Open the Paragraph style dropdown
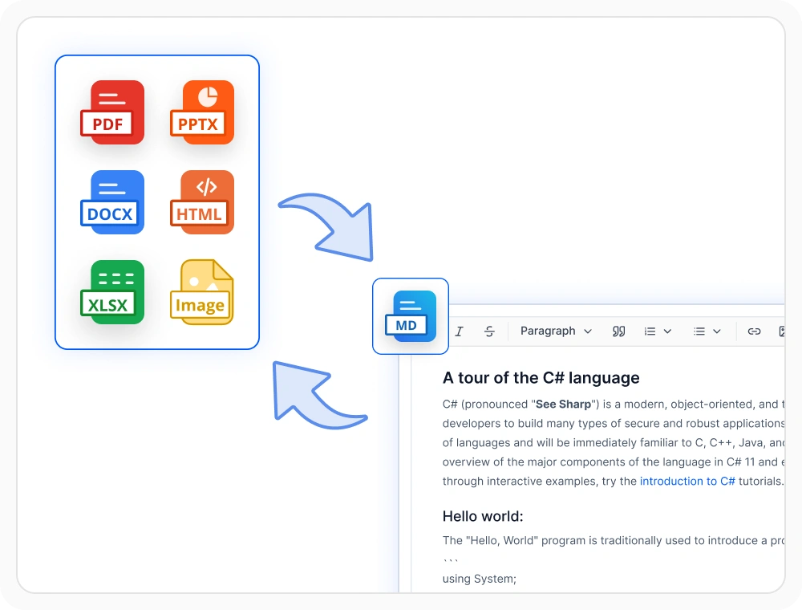The height and width of the screenshot is (610, 802). (x=556, y=331)
